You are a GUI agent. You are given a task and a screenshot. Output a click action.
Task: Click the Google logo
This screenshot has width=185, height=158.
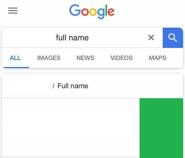(x=92, y=11)
